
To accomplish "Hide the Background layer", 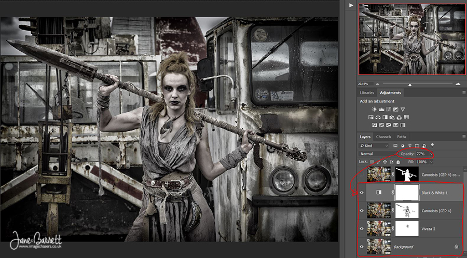I will click(362, 247).
